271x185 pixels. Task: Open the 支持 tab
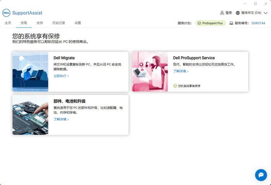click(39, 23)
